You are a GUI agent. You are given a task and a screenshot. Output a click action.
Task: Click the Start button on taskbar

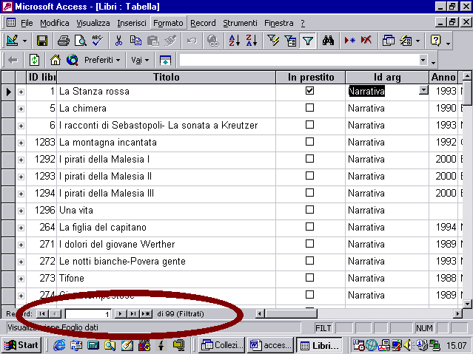pos(21,345)
